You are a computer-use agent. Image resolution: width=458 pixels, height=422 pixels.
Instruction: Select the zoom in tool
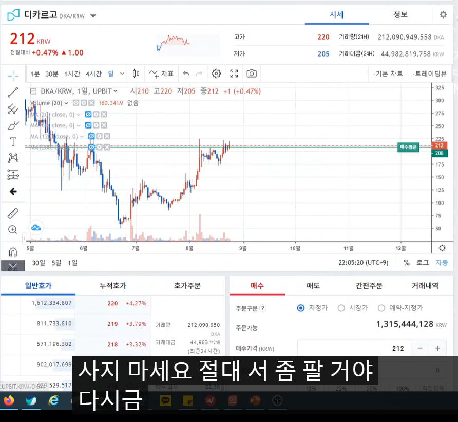[x=12, y=230]
